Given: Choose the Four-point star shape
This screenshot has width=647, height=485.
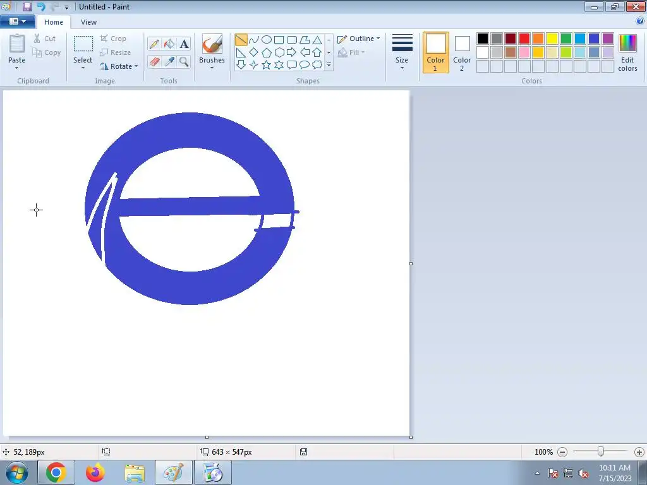Looking at the screenshot, I should coord(254,65).
